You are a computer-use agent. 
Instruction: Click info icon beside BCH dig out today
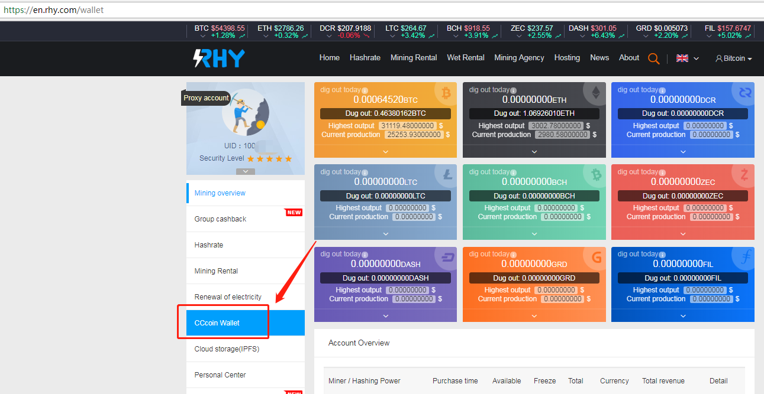coord(513,172)
